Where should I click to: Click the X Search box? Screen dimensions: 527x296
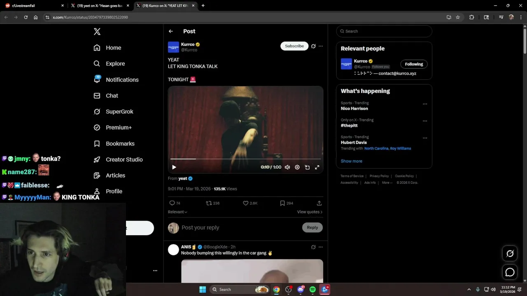pyautogui.click(x=384, y=31)
